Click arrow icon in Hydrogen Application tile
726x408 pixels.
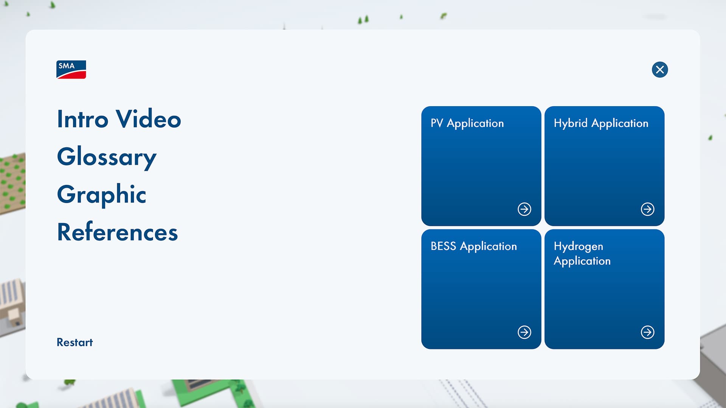pos(647,332)
